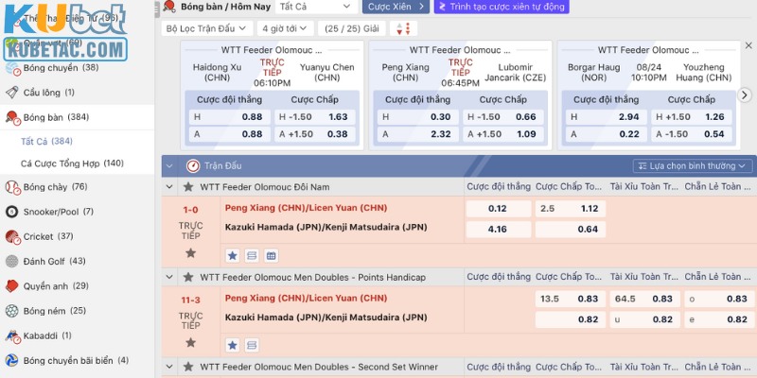
Task: Open the Snooker/Pool 8-ball icon
Action: [12, 212]
